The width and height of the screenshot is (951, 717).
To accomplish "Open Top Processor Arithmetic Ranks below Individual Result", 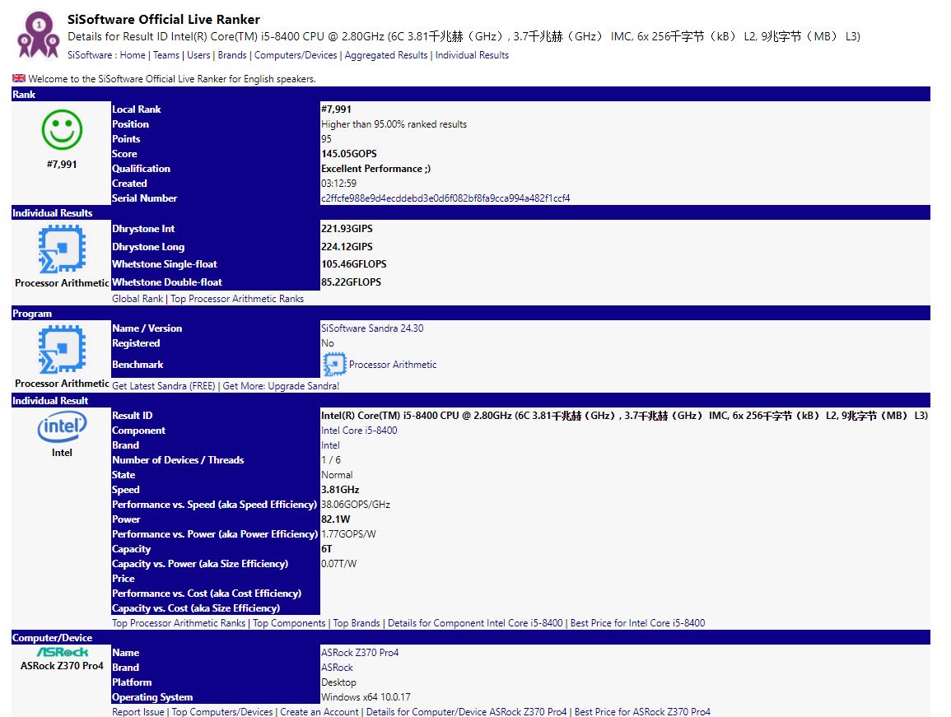I will (179, 623).
